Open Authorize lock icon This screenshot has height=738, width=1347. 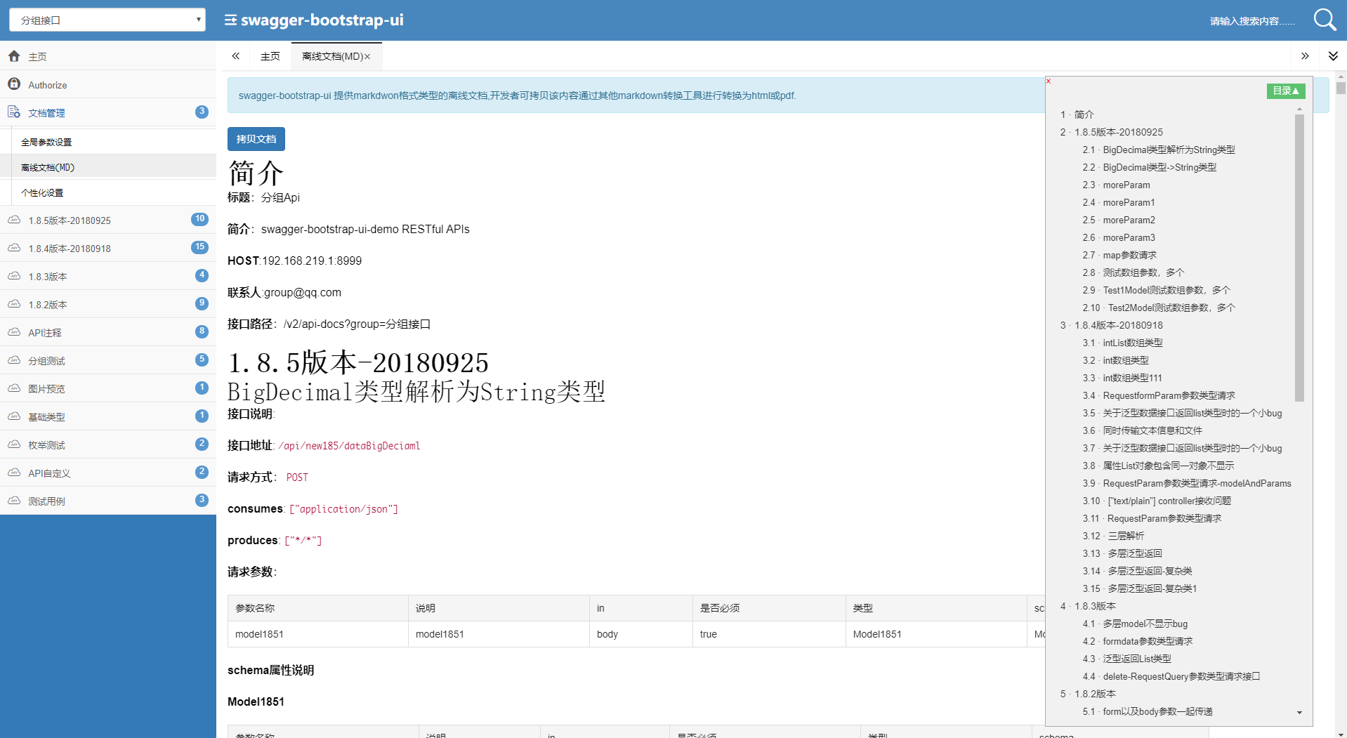point(14,84)
